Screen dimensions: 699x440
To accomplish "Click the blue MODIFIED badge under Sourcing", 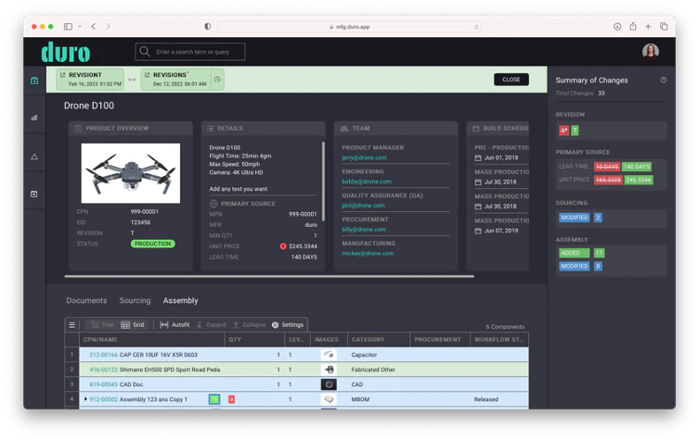I will coord(575,218).
